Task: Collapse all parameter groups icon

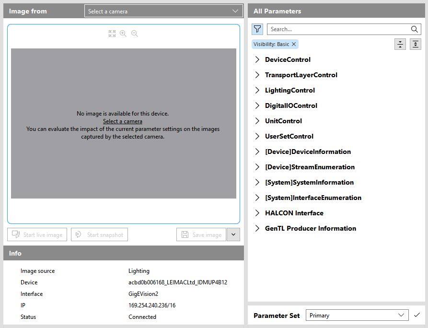Action: [x=400, y=44]
